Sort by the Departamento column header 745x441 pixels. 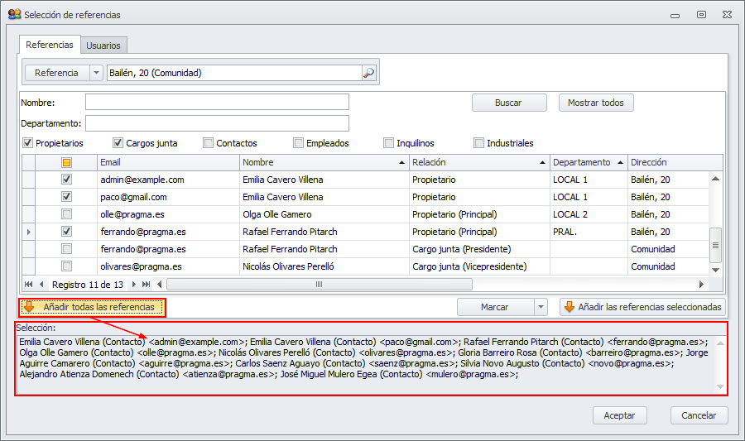(x=589, y=162)
